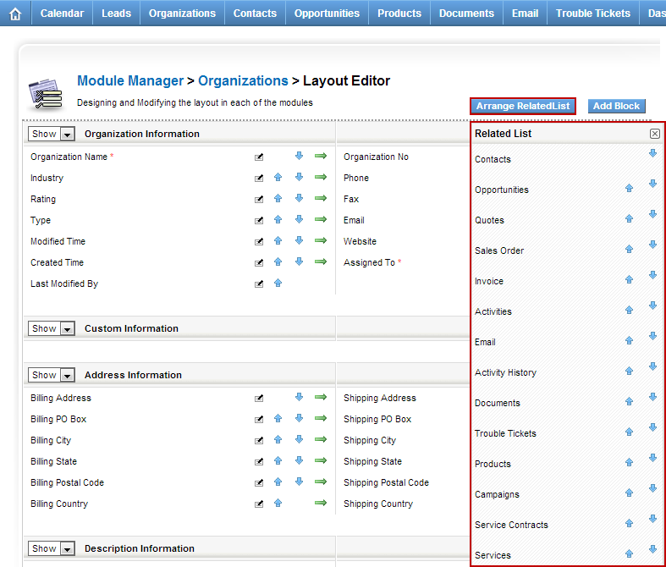Open the Products tab
The height and width of the screenshot is (567, 666).
pos(399,14)
